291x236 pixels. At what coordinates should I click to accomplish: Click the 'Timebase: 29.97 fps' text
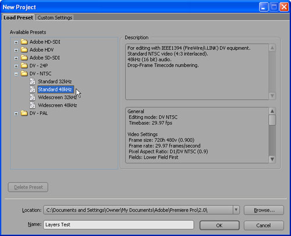pyautogui.click(x=151, y=123)
